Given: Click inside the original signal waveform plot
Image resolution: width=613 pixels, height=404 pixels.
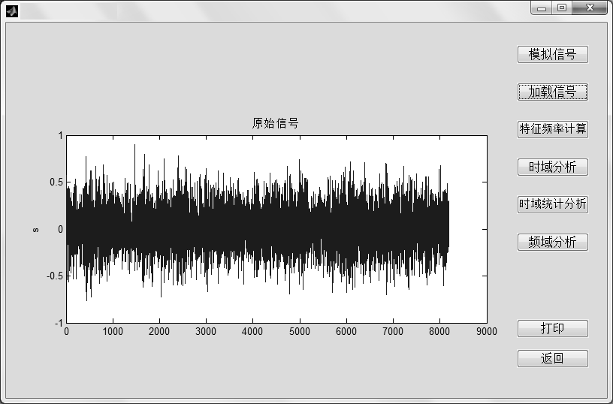Looking at the screenshot, I should coord(276,229).
